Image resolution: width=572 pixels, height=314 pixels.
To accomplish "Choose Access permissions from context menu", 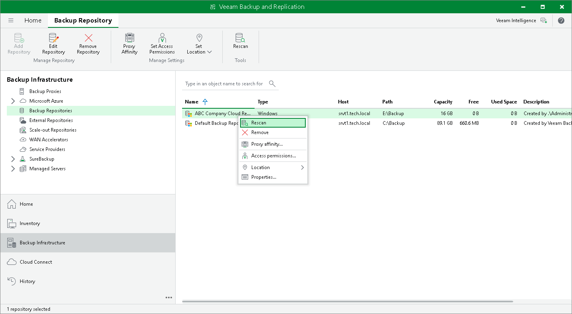I will (x=273, y=156).
